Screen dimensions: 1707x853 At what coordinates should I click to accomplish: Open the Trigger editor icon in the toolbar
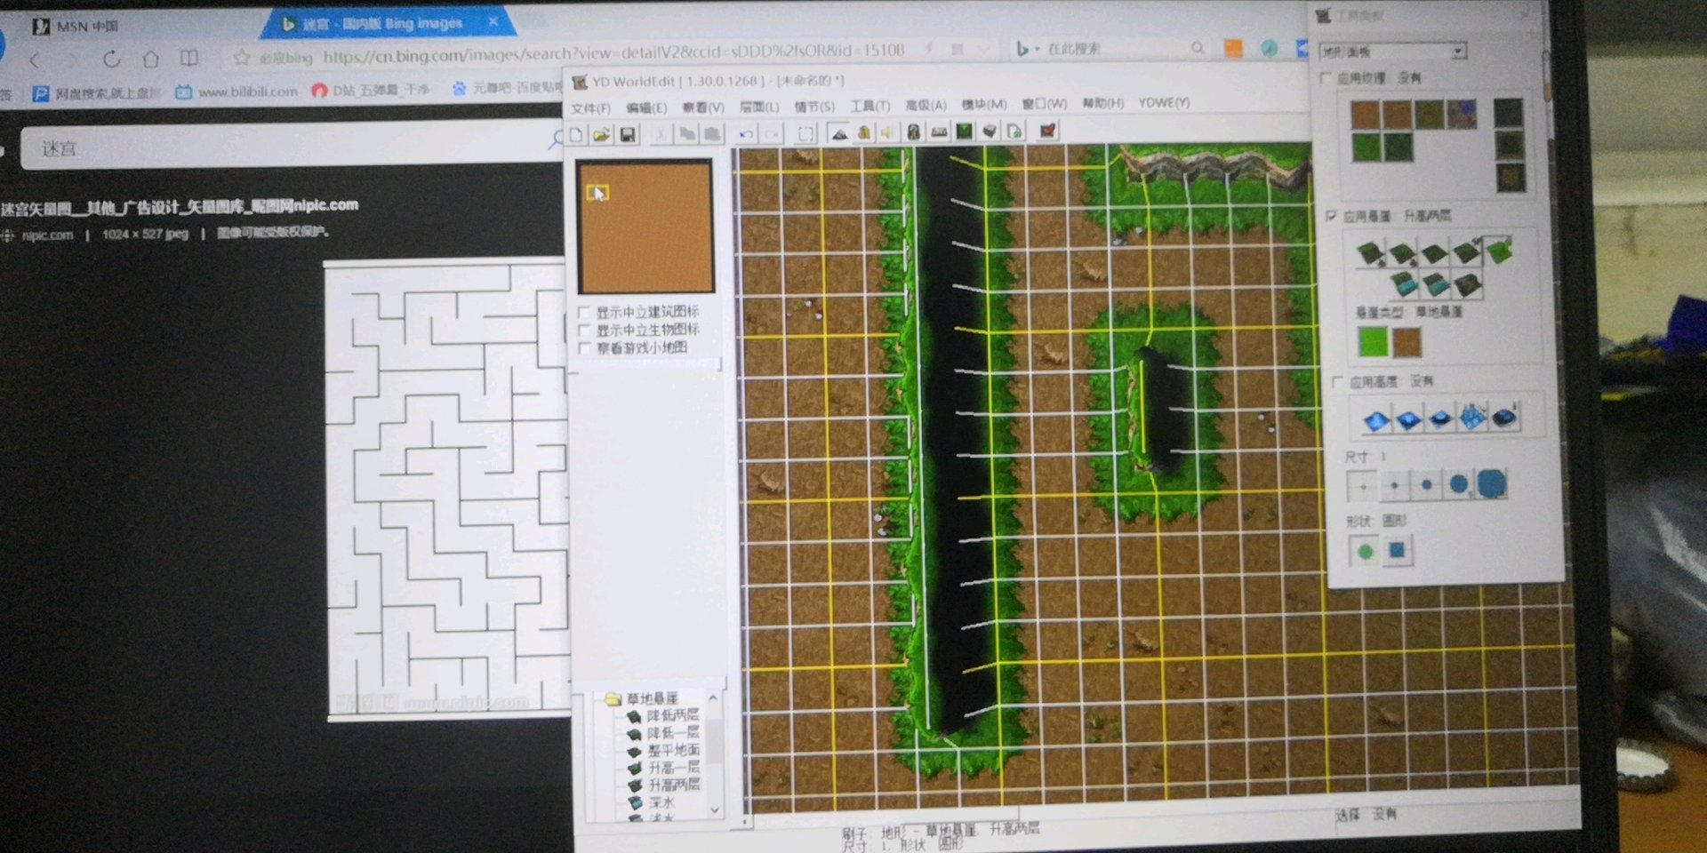pyautogui.click(x=863, y=132)
